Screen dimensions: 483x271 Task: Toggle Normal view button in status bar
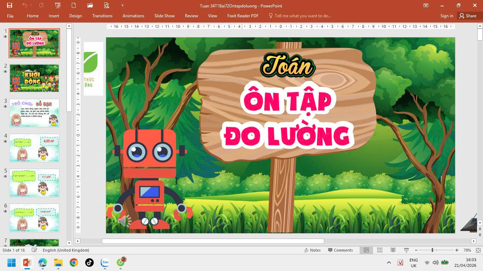tap(366, 250)
